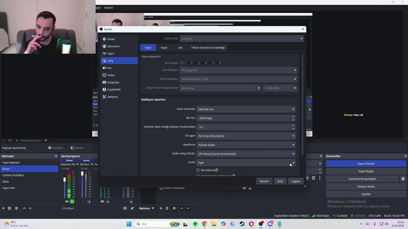Click the Anahtar Kare Aralığı input field
Screen dimensions: 408x229
click(244, 127)
